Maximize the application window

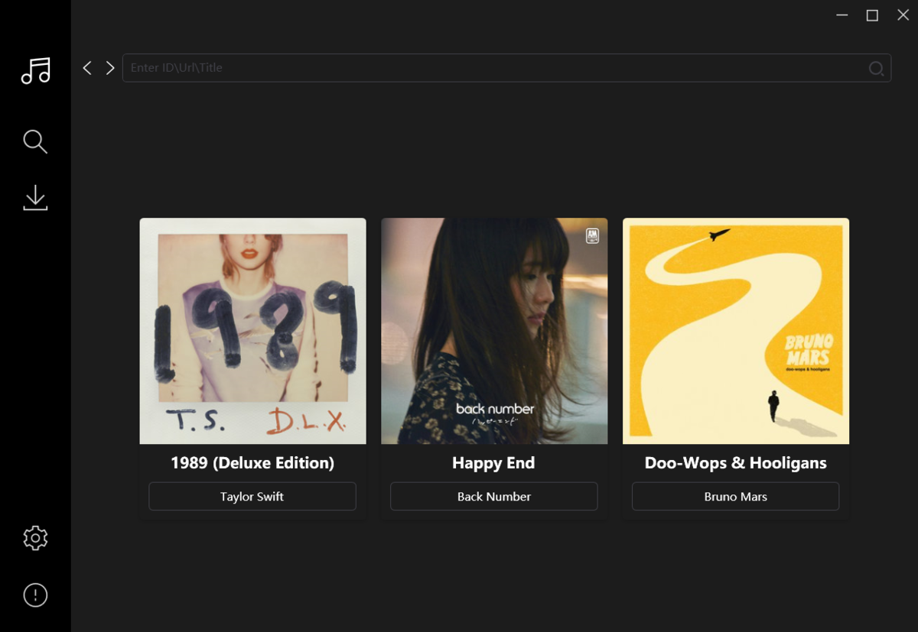point(871,15)
